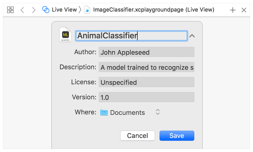Go back with the left arrow
Screen dimensions: 253x152
pyautogui.click(x=22, y=10)
